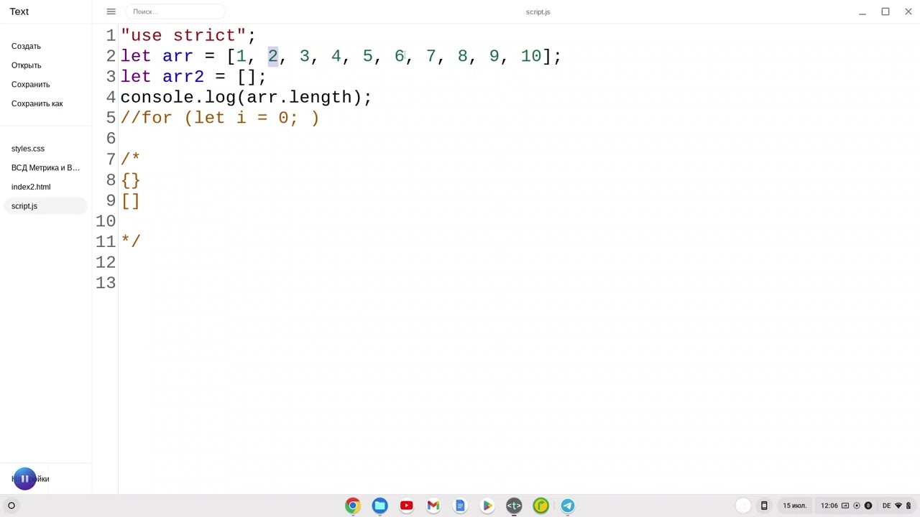
Task: Open Play Store from the shelf
Action: [487, 506]
